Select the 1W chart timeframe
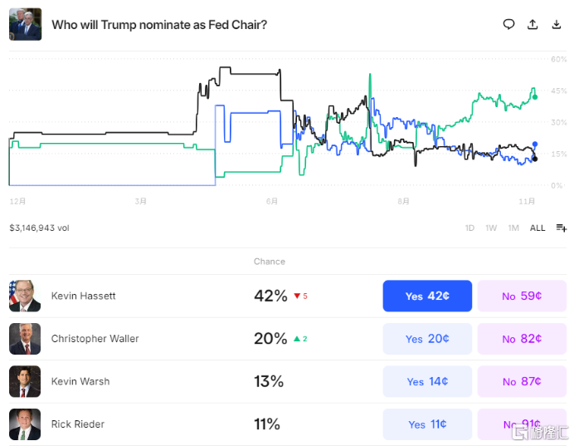This screenshot has height=446, width=574. (491, 228)
